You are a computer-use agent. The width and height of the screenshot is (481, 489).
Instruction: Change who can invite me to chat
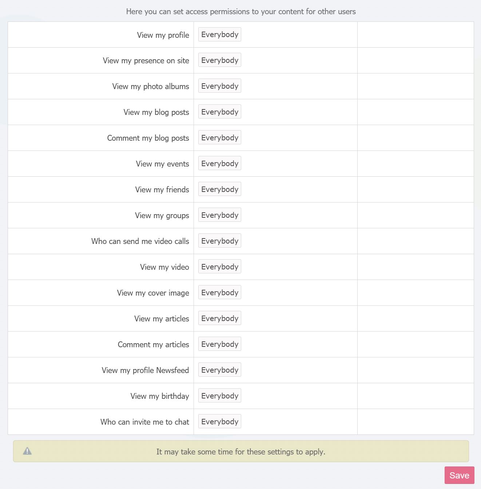(220, 422)
